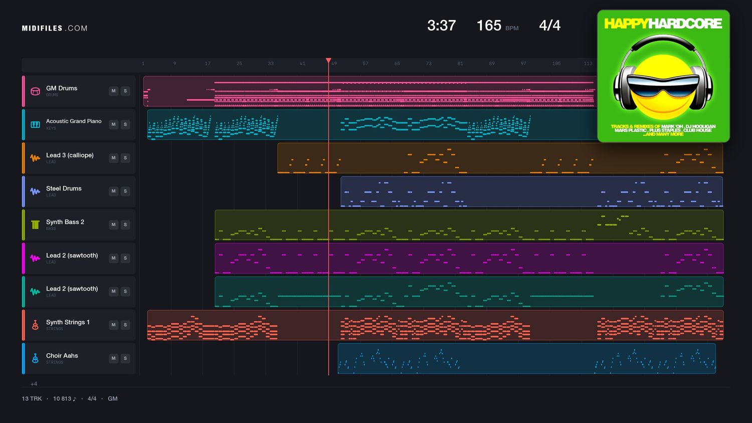The height and width of the screenshot is (423, 752).
Task: Select the red Synth Strings 1 clip
Action: click(435, 325)
